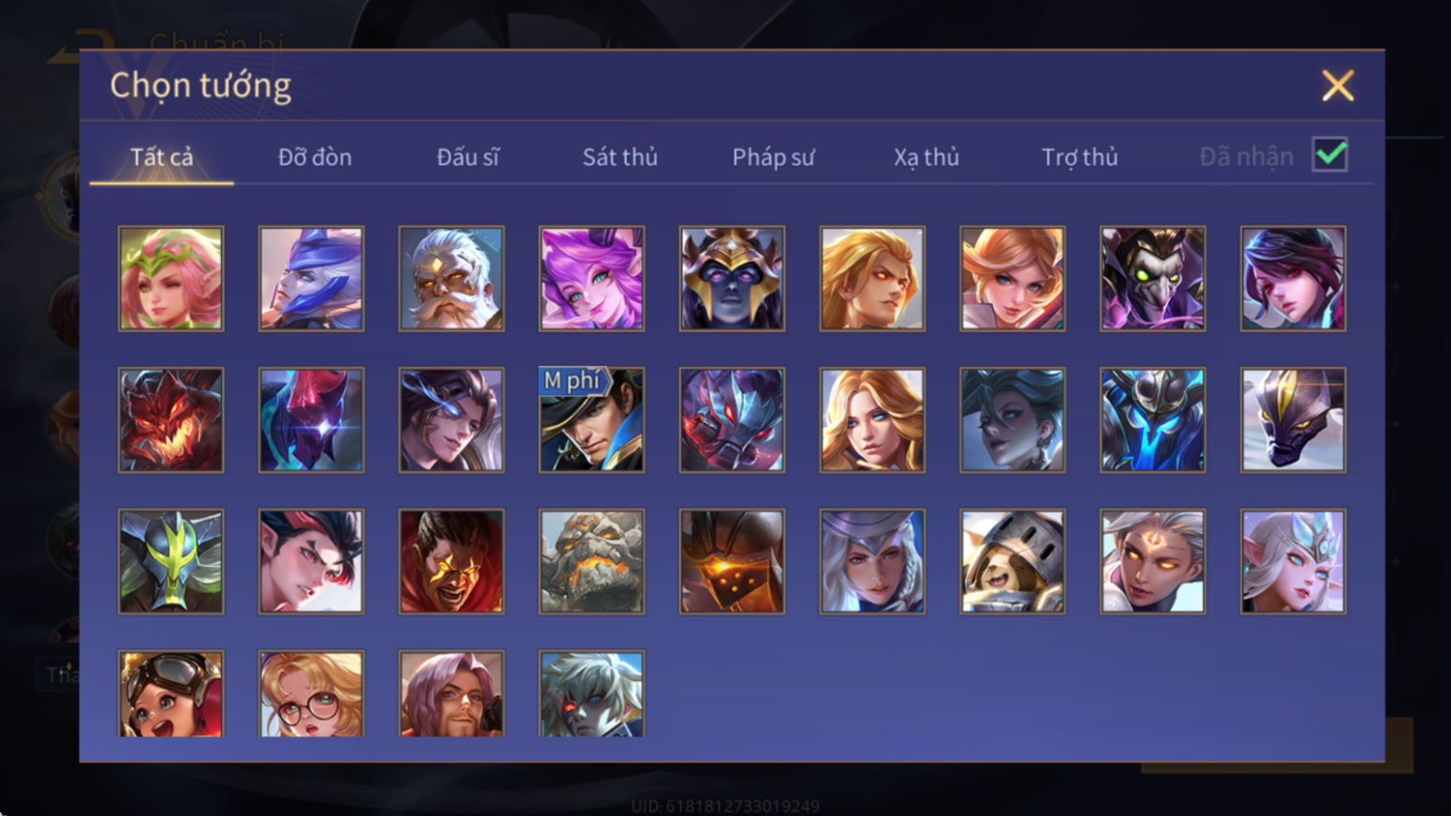Choose the hero tagged M phí
The image size is (1451, 816).
click(591, 420)
